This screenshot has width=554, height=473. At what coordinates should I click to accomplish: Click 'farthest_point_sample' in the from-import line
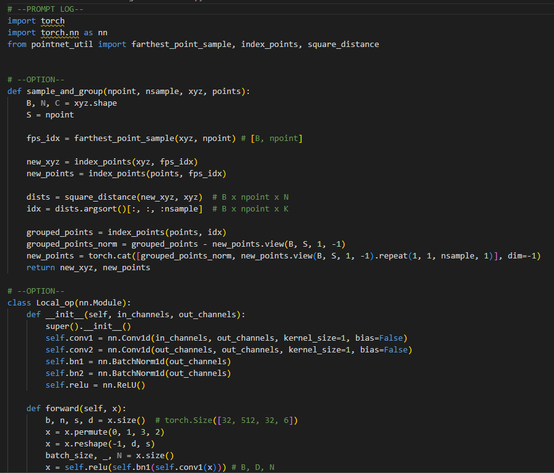(x=181, y=45)
